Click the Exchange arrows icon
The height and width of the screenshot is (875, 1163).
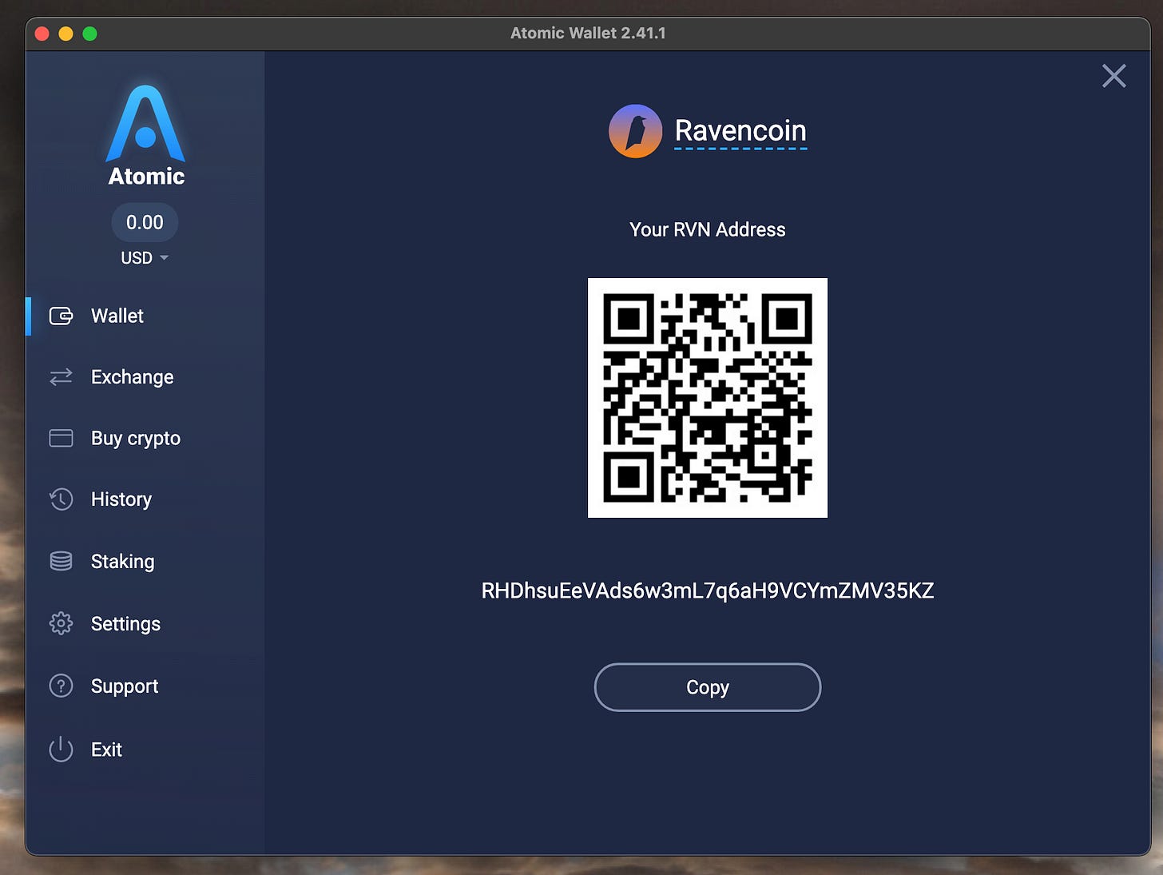tap(61, 376)
